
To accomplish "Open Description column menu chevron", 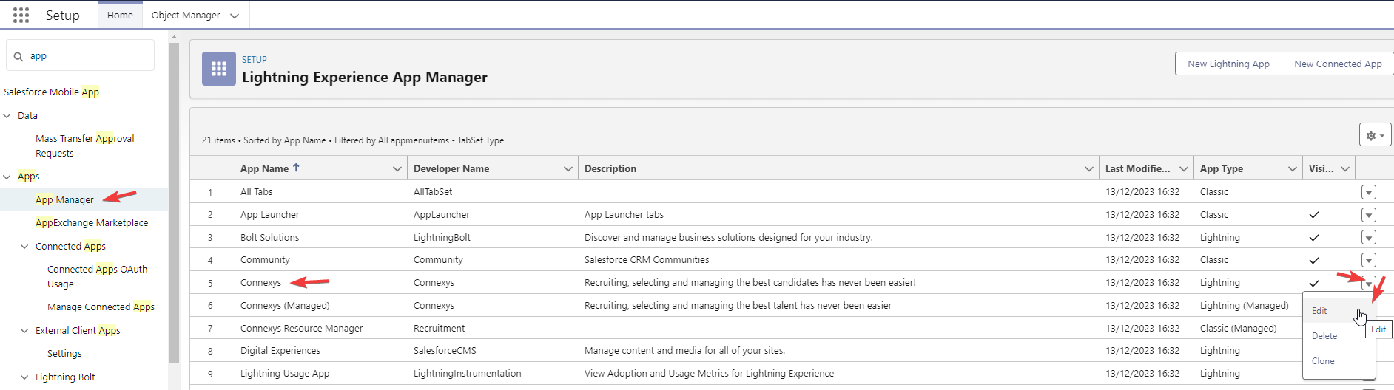I will [1088, 169].
